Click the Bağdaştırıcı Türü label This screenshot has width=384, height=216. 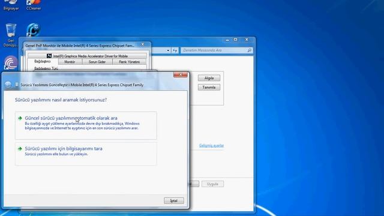click(46, 68)
